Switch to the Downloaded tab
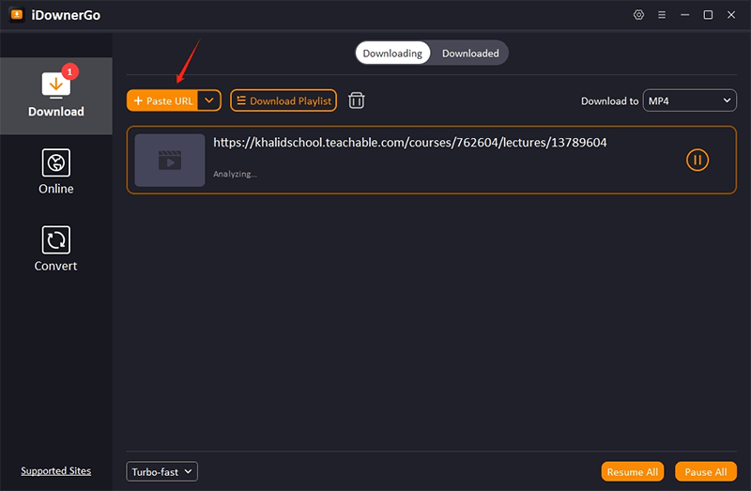Image resolution: width=751 pixels, height=491 pixels. click(470, 54)
